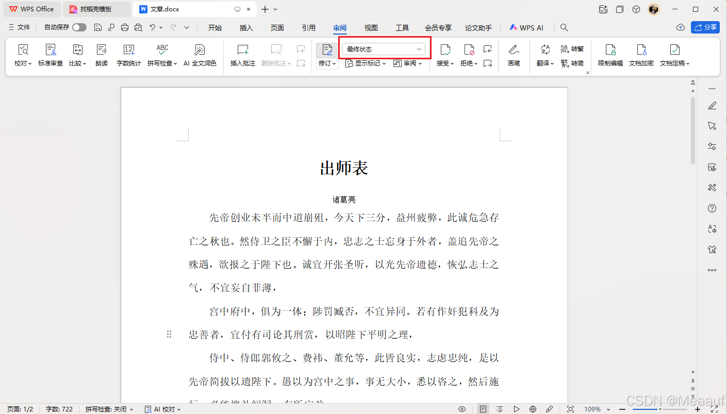This screenshot has height=414, width=727.
Task: Open the 会员专享 tab
Action: pos(438,28)
